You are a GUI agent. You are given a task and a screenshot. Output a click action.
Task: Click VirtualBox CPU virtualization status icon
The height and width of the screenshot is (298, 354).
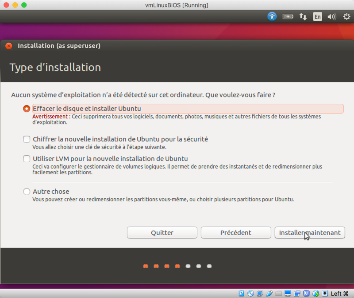306,294
